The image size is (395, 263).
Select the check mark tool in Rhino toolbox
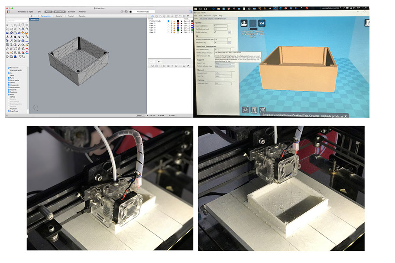pos(19,45)
